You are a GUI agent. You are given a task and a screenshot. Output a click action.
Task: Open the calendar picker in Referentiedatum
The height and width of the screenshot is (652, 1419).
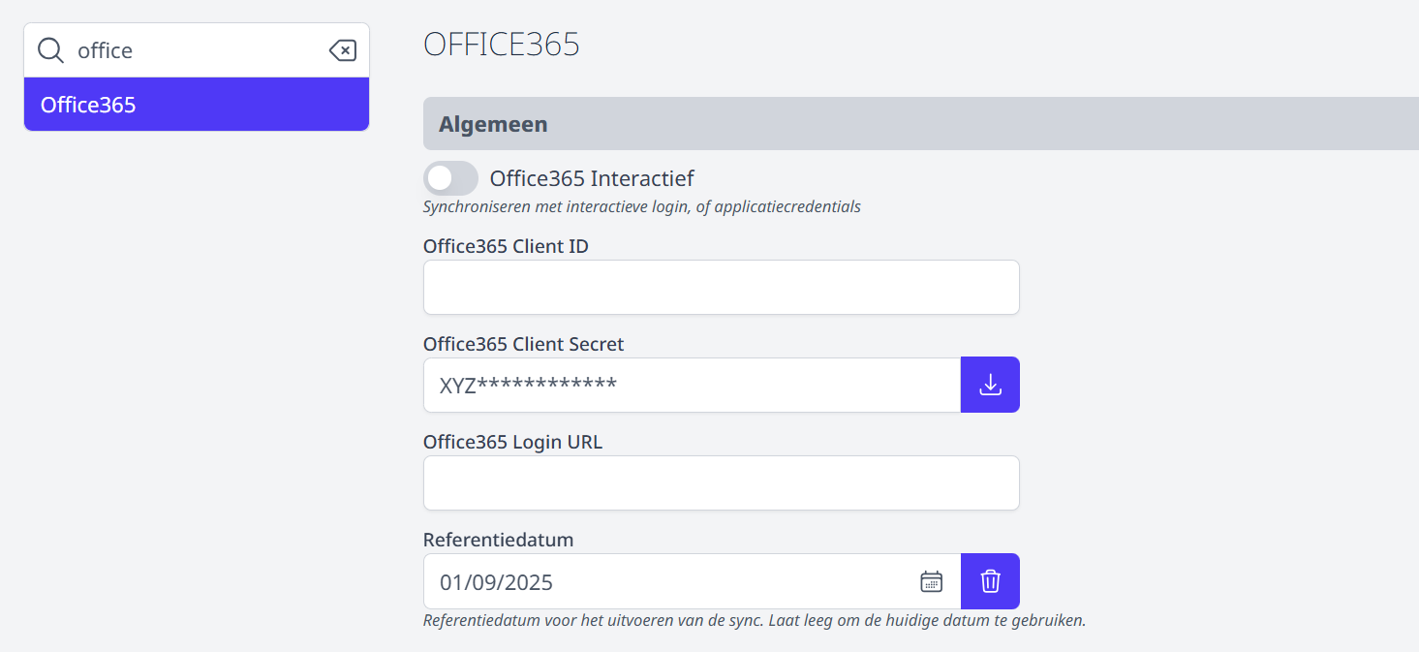[x=931, y=581]
